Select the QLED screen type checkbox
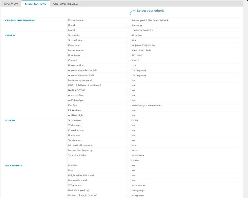Viewport: 248px width, 198px height. point(129,120)
